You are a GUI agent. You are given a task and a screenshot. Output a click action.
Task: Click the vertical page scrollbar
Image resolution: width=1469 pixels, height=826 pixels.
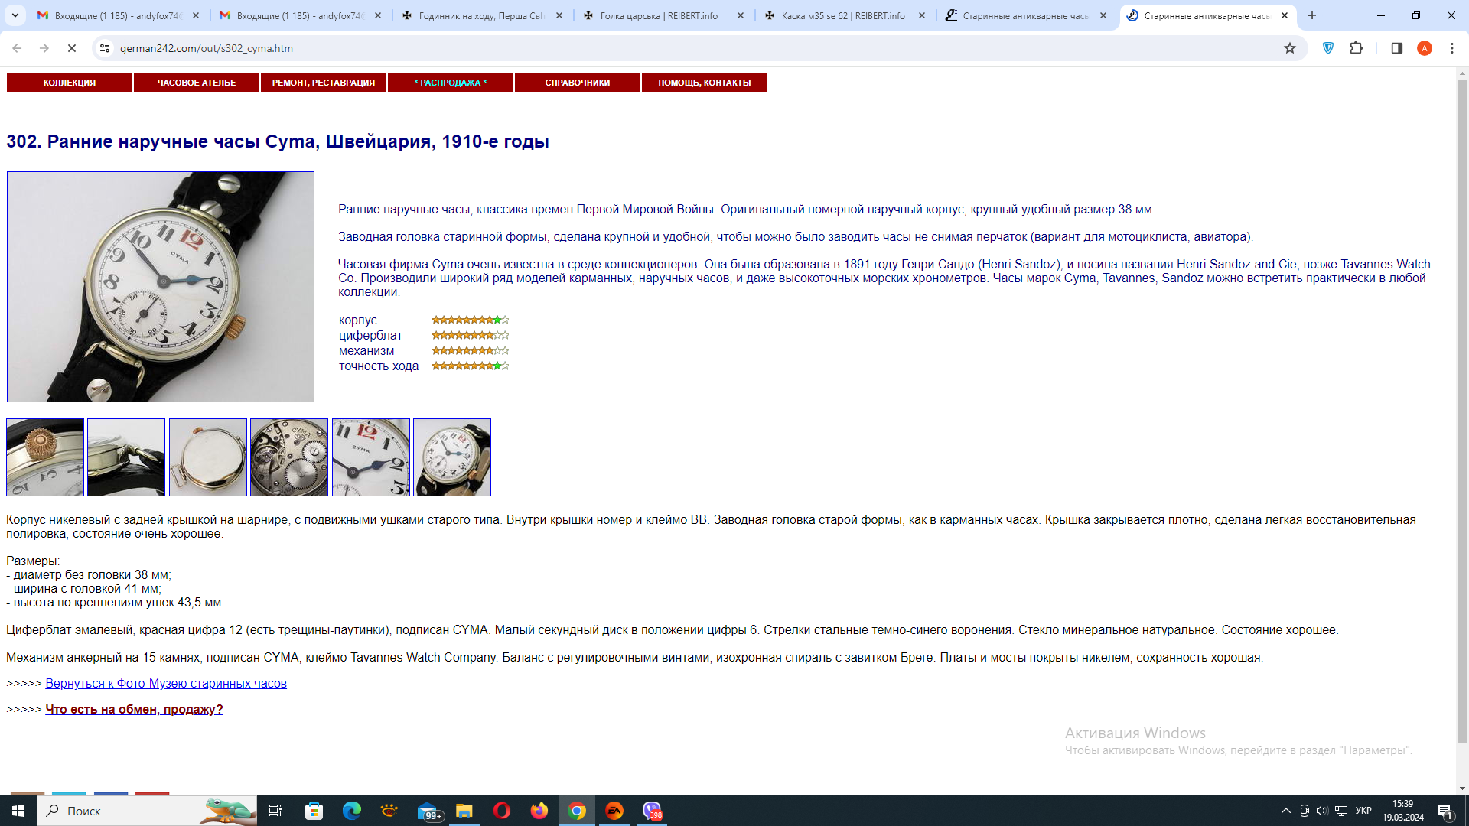pyautogui.click(x=1462, y=411)
